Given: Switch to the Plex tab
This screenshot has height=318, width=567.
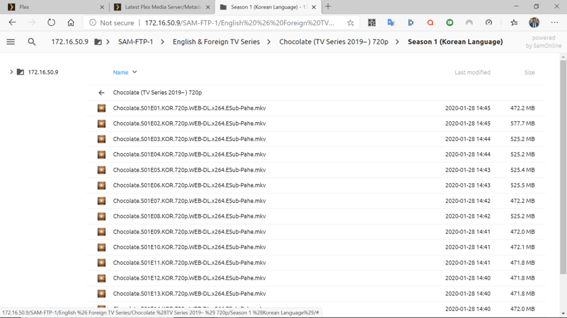Looking at the screenshot, I should tap(55, 7).
